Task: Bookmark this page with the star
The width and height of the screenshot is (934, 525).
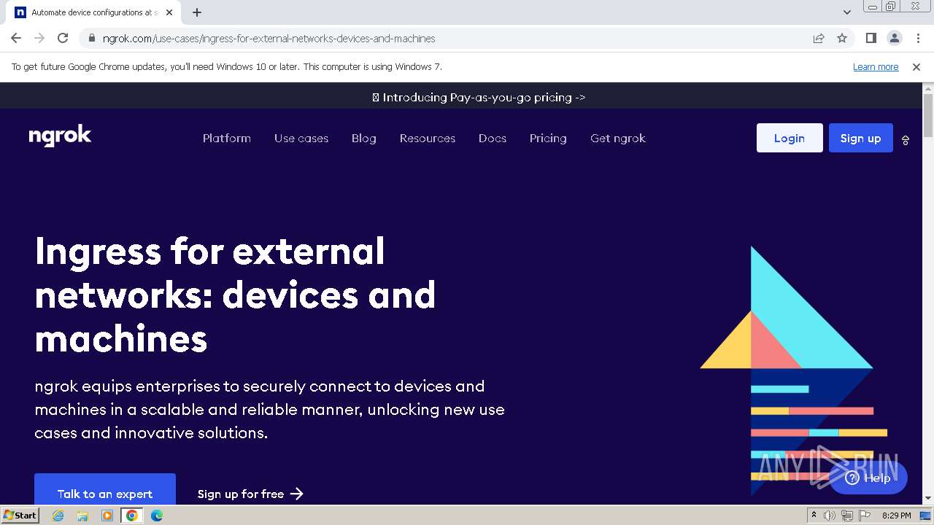Action: pos(842,39)
